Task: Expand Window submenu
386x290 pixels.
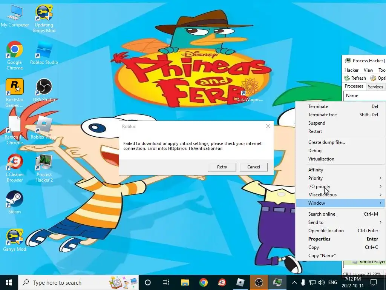Action: point(341,203)
